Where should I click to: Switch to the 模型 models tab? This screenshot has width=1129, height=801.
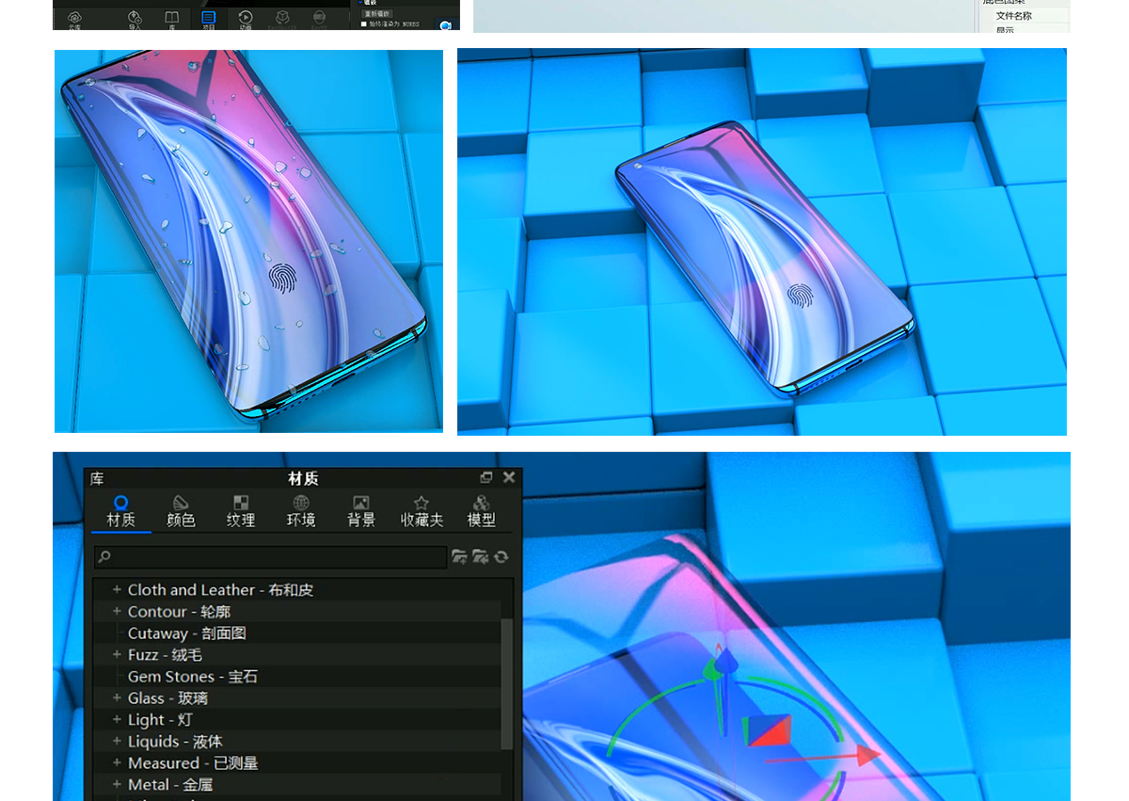[x=482, y=511]
